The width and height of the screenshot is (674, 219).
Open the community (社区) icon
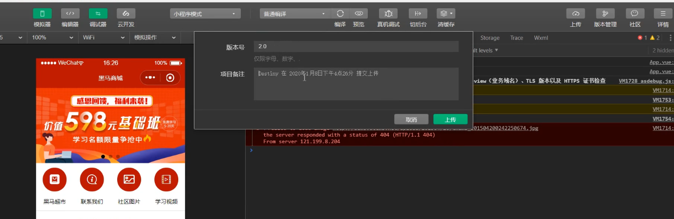[635, 14]
